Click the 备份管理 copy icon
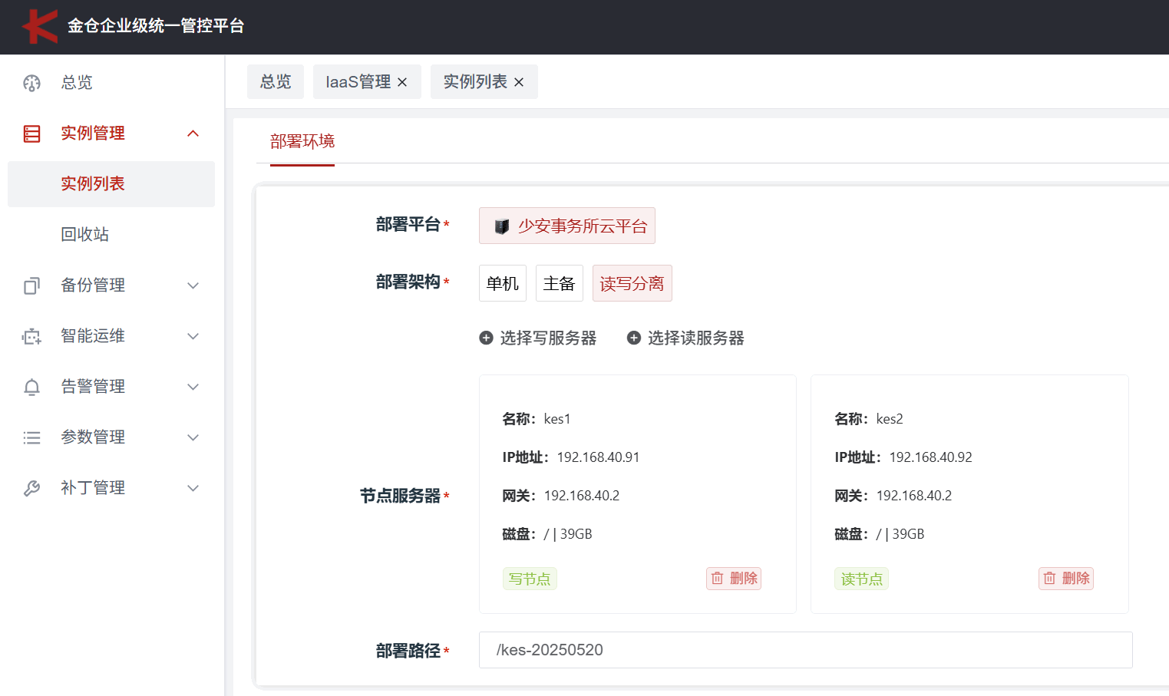The height and width of the screenshot is (696, 1169). click(x=31, y=285)
